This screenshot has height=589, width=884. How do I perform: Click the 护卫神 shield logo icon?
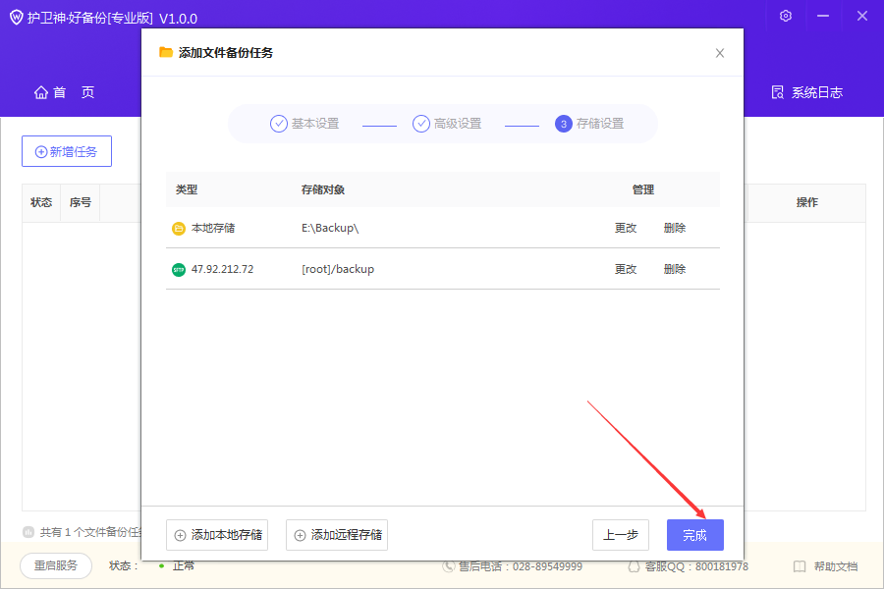tap(17, 18)
